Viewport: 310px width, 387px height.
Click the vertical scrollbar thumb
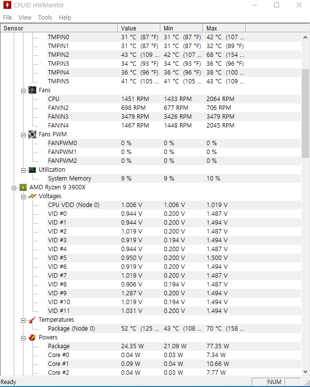(305, 113)
